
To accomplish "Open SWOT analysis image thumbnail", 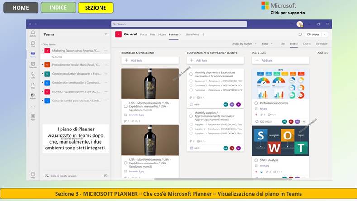I will point(281,141).
